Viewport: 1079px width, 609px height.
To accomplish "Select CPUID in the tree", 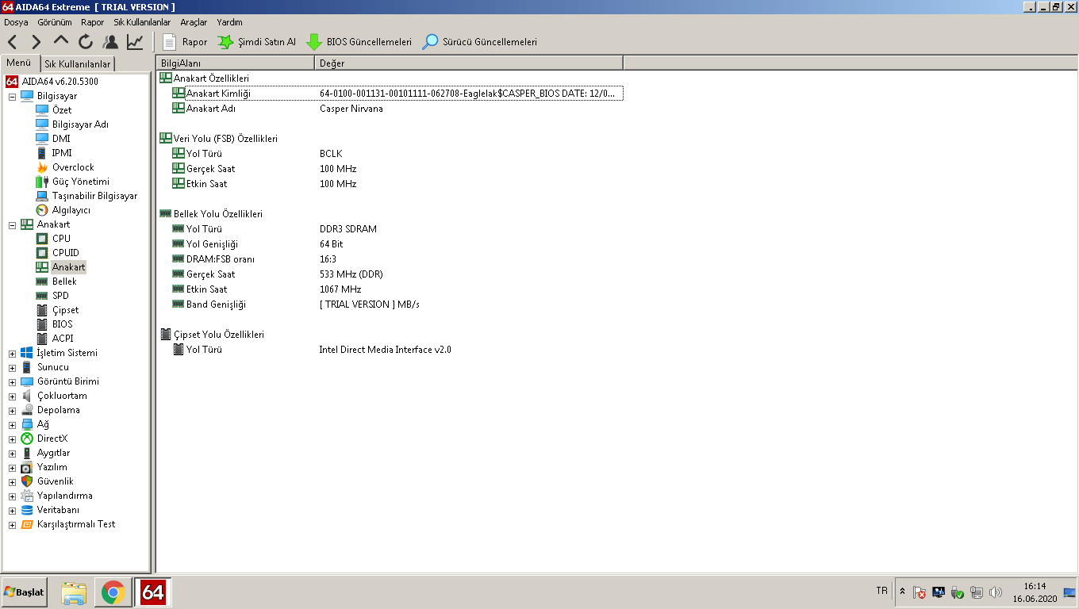I will point(66,253).
